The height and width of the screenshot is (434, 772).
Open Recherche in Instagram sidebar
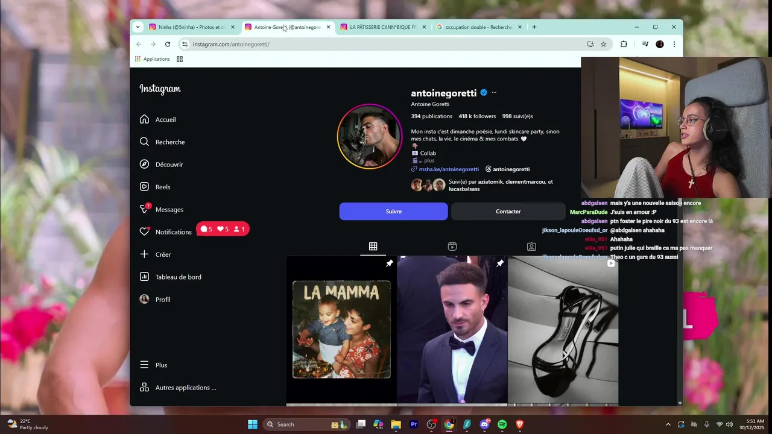coord(162,142)
